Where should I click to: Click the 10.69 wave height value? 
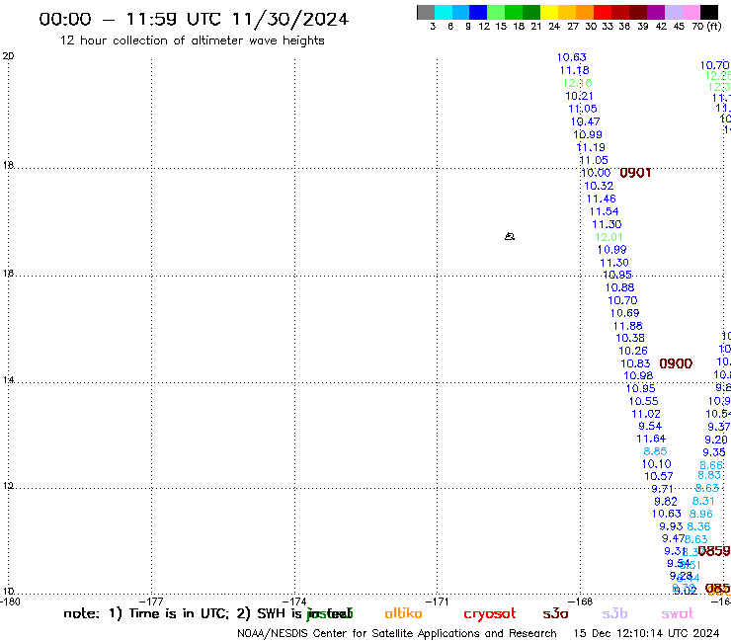(x=624, y=313)
